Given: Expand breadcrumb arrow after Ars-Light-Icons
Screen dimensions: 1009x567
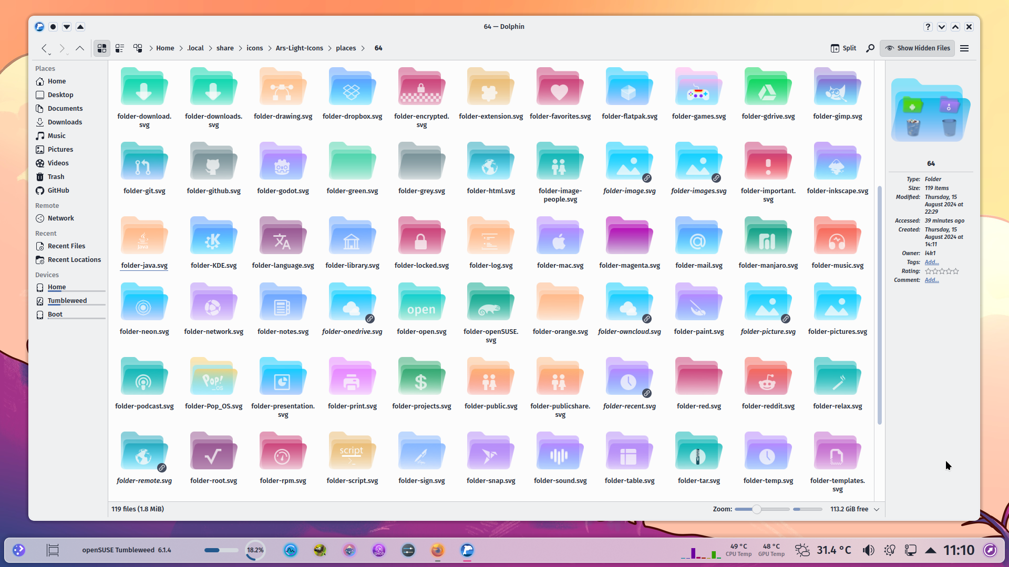Looking at the screenshot, I should coord(330,48).
